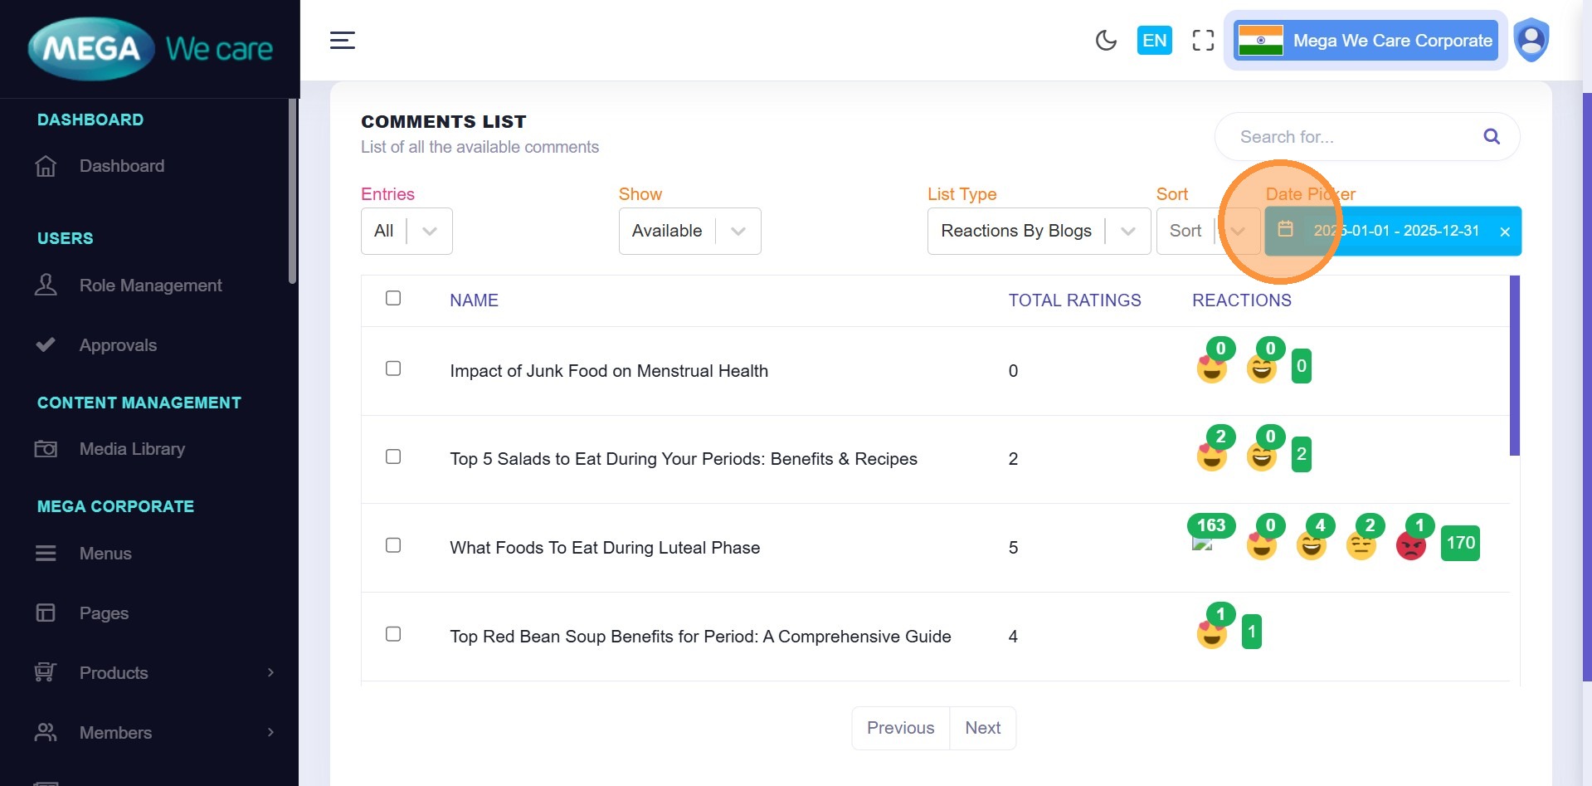Click the Next pagination button
The image size is (1592, 786).
(x=982, y=728)
